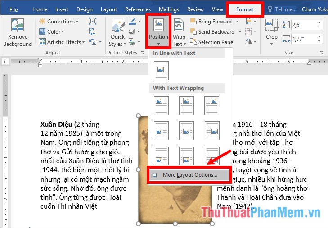328x228 pixels.
Task: Select middle right position with text wrapping
Action: click(212, 131)
